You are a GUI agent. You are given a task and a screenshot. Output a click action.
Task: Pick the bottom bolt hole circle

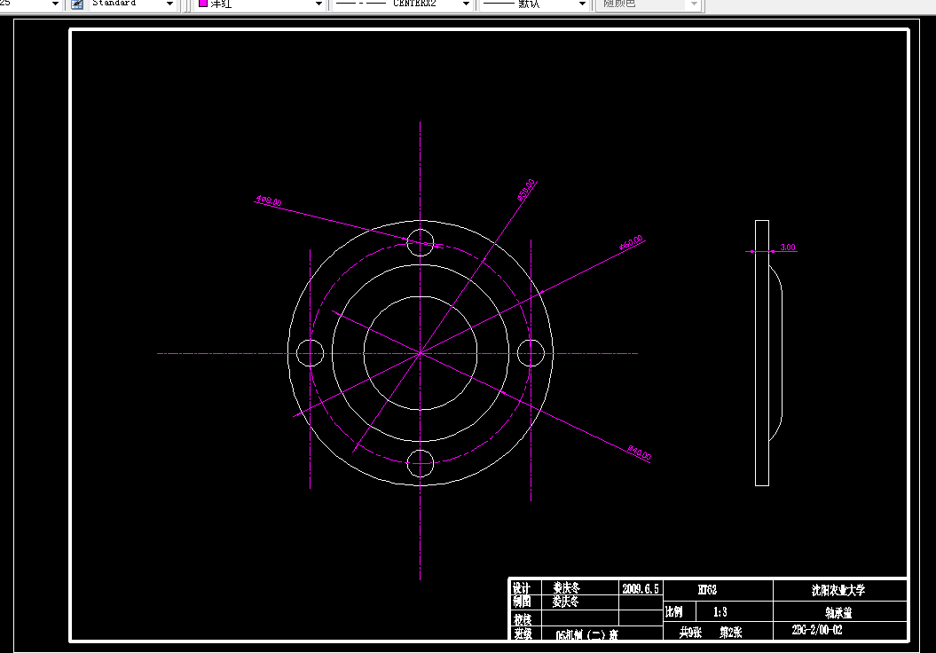click(x=421, y=463)
